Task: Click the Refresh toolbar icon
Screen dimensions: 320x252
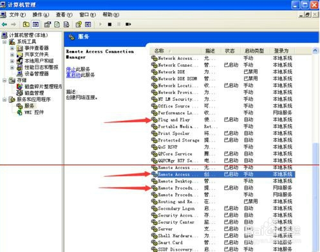Action: 57,24
